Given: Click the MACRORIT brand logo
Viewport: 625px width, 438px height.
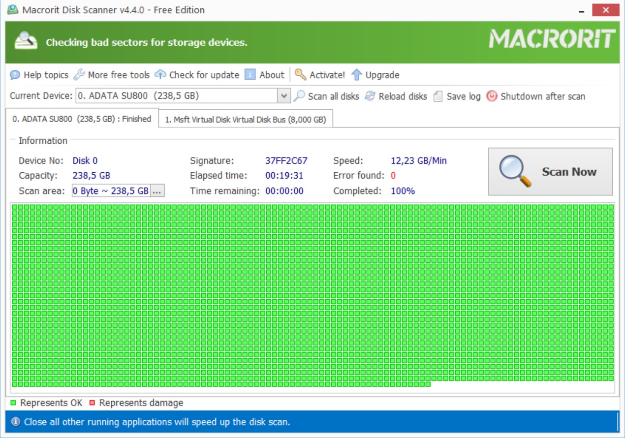Looking at the screenshot, I should 552,39.
